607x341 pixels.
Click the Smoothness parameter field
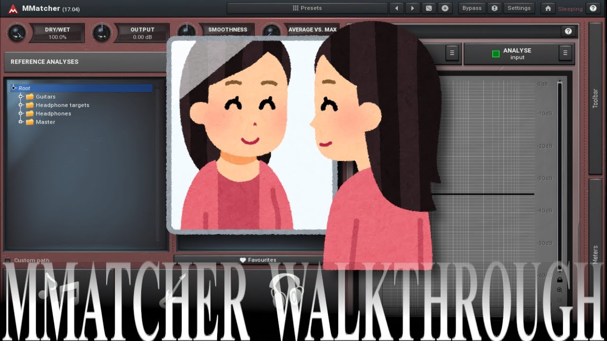(x=228, y=30)
